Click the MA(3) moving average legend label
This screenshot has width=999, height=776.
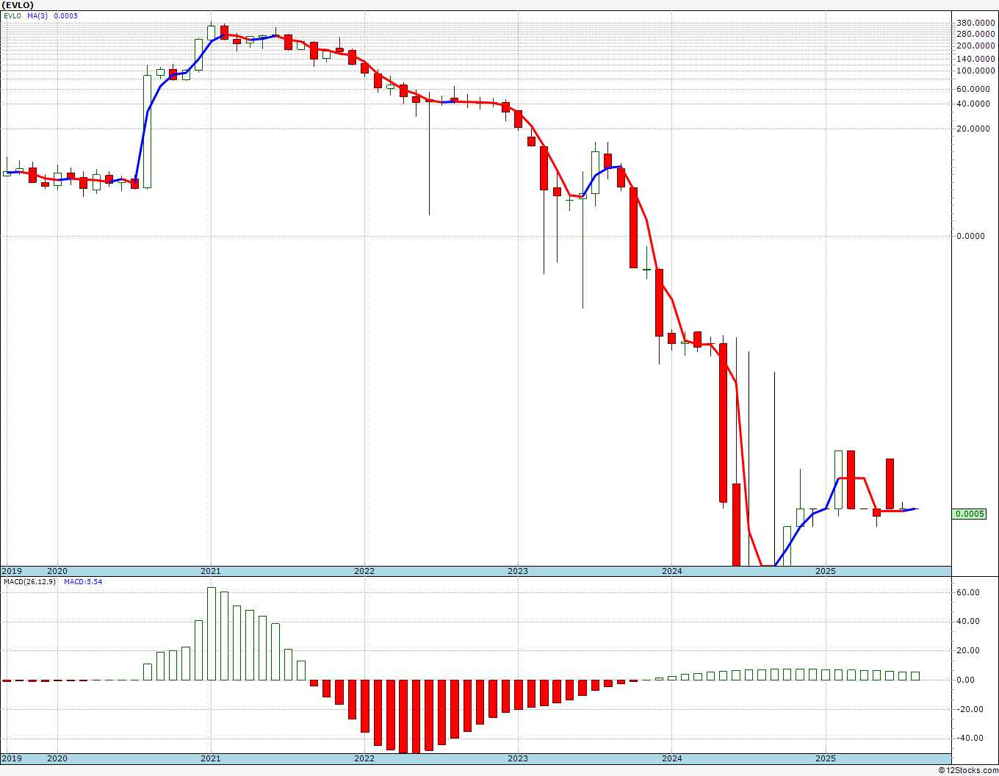[37, 15]
